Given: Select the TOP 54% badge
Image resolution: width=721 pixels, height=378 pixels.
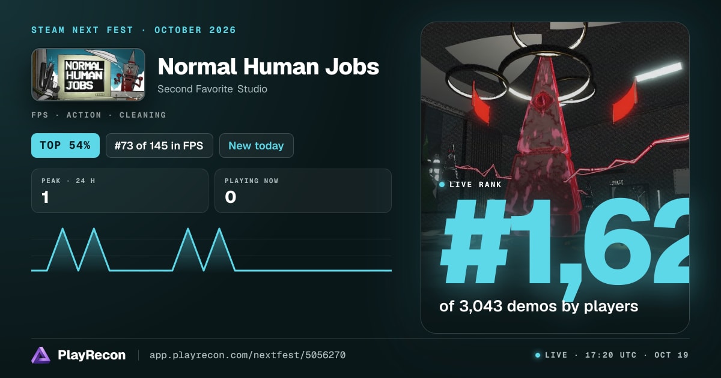Looking at the screenshot, I should tap(65, 146).
